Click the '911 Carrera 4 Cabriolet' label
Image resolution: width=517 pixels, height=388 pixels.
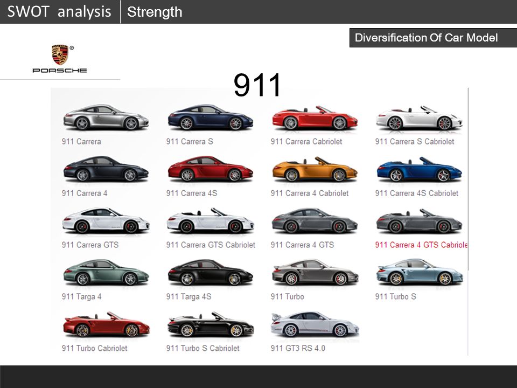(310, 193)
